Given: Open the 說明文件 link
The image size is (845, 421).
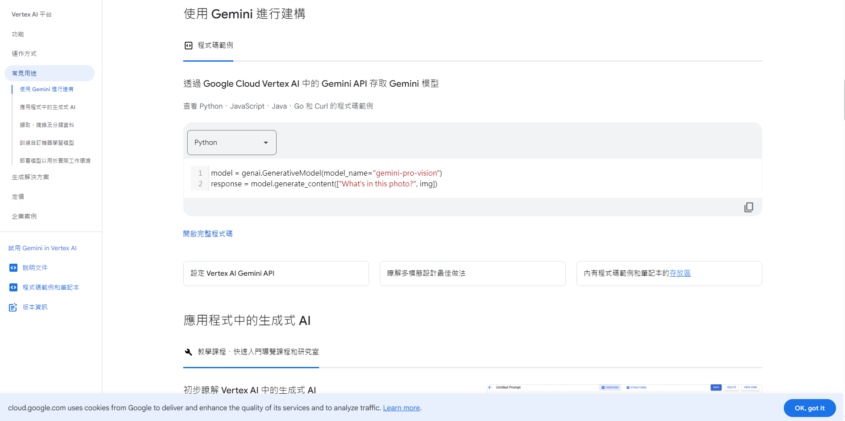Looking at the screenshot, I should coord(35,268).
